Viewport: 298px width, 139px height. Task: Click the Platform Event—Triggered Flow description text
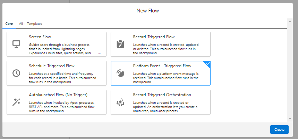166,78
